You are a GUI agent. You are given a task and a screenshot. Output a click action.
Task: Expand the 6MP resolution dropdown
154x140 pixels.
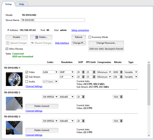click(67, 72)
